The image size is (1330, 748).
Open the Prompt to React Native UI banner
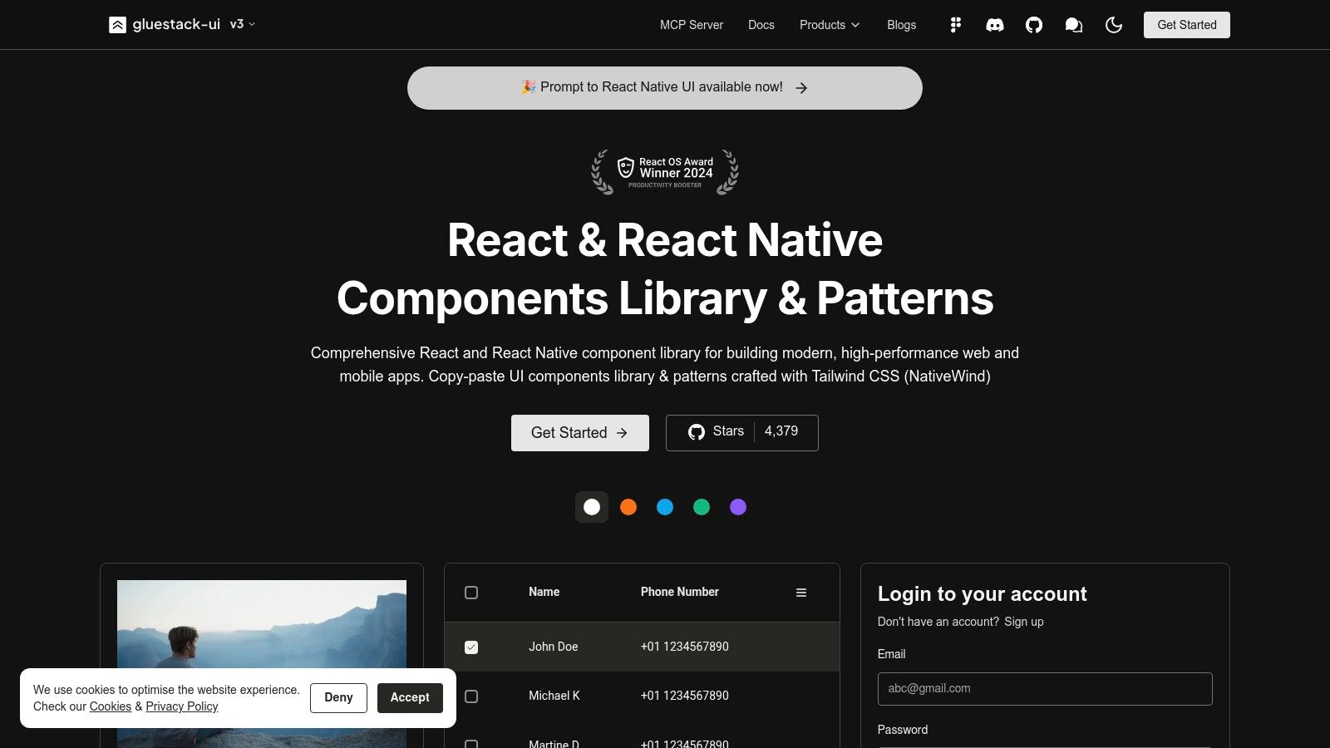[x=665, y=88]
